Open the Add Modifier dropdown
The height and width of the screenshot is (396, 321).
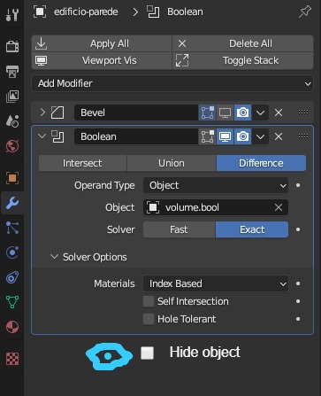point(172,83)
